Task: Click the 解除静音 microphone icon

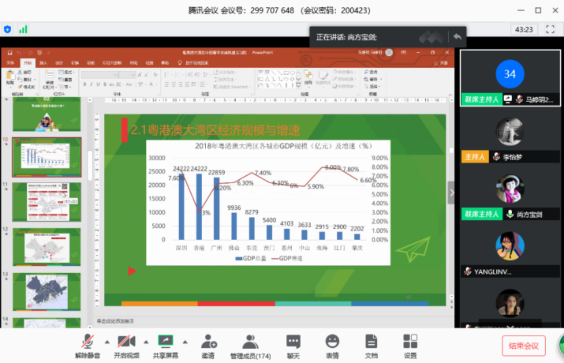Action: coord(87,341)
